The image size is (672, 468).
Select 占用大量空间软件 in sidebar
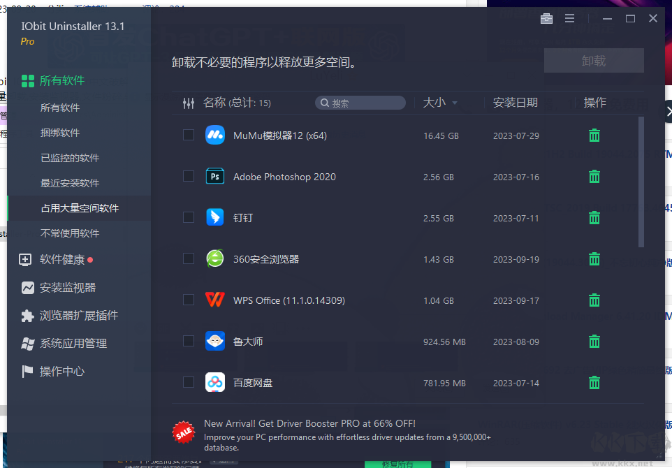pyautogui.click(x=80, y=208)
